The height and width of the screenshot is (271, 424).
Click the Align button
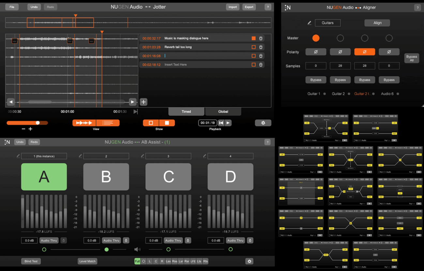point(377,23)
